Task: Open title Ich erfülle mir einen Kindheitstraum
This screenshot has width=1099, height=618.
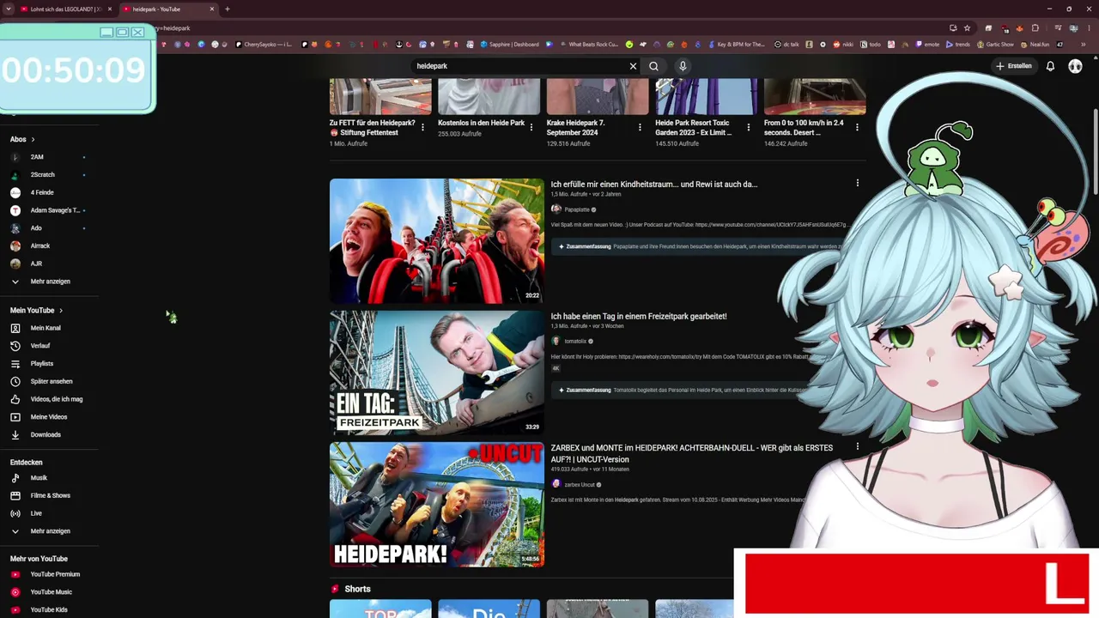Action: tap(653, 185)
